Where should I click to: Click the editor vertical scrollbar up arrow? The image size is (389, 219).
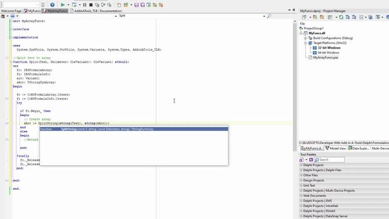point(295,22)
